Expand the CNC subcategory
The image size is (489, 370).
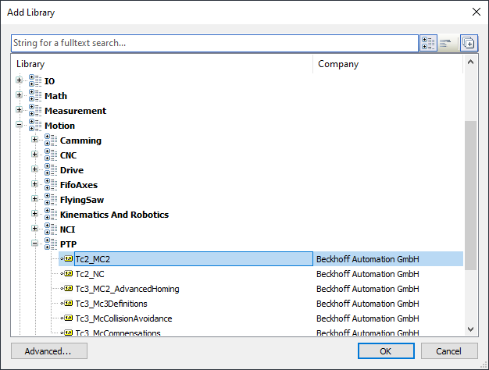34,155
